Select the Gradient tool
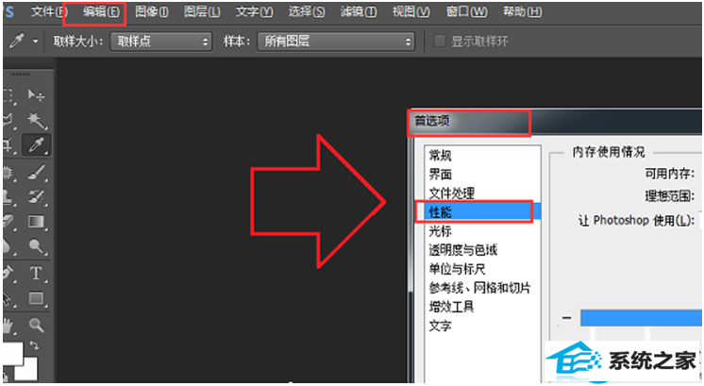The image size is (704, 386). coord(36,222)
